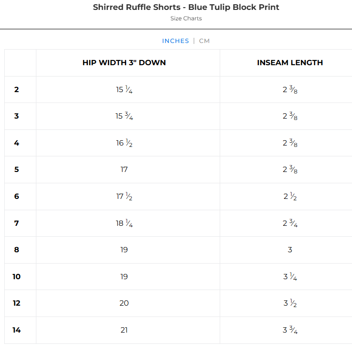Select the size 12 row label

[17, 303]
